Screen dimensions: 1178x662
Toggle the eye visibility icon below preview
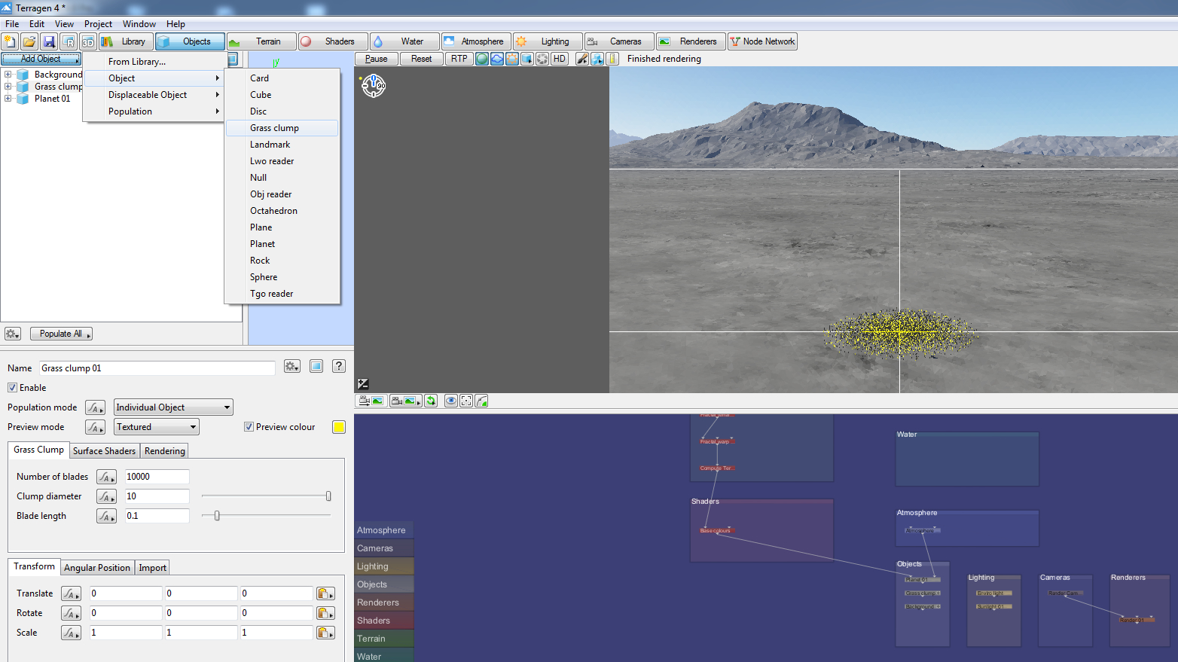[x=450, y=401]
